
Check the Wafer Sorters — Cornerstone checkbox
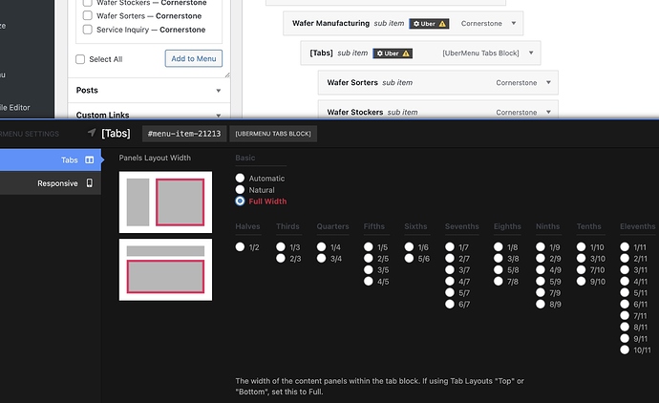click(x=88, y=15)
